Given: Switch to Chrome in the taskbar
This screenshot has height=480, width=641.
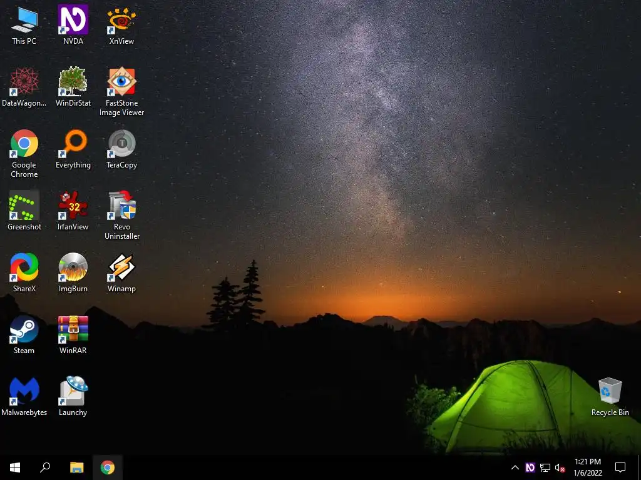Looking at the screenshot, I should click(x=108, y=467).
